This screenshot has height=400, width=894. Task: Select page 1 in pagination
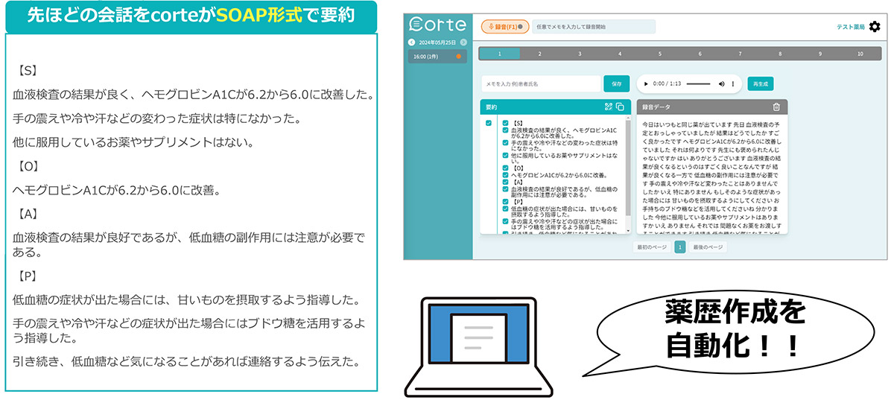(679, 247)
